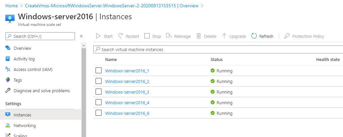The image size is (343, 137).
Task: Click the Settings section heading
Action: 13,103
